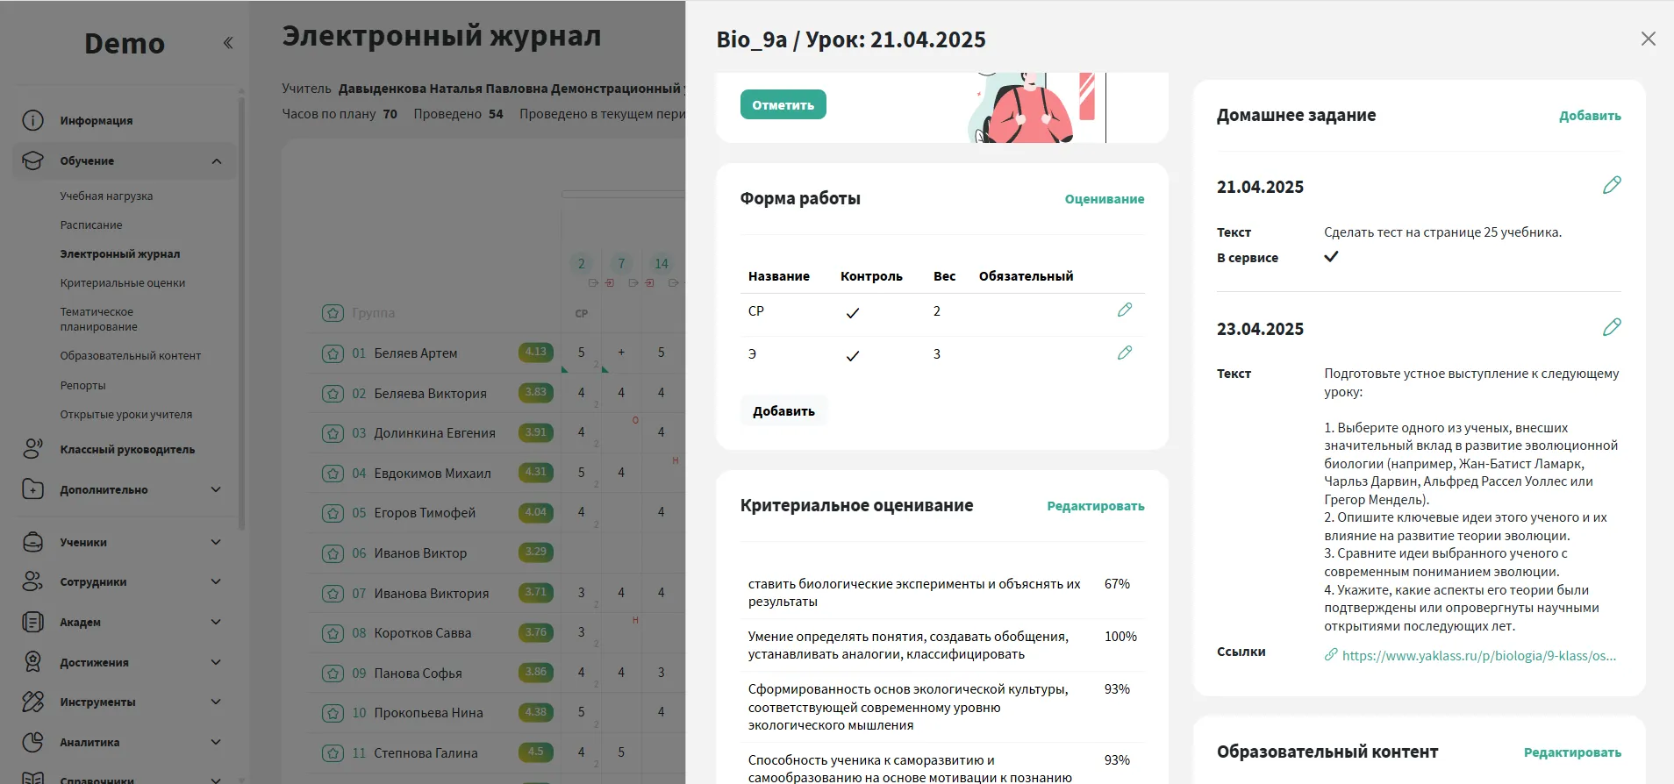Edit homework for 21.04.2025 with pencil icon

(x=1611, y=185)
